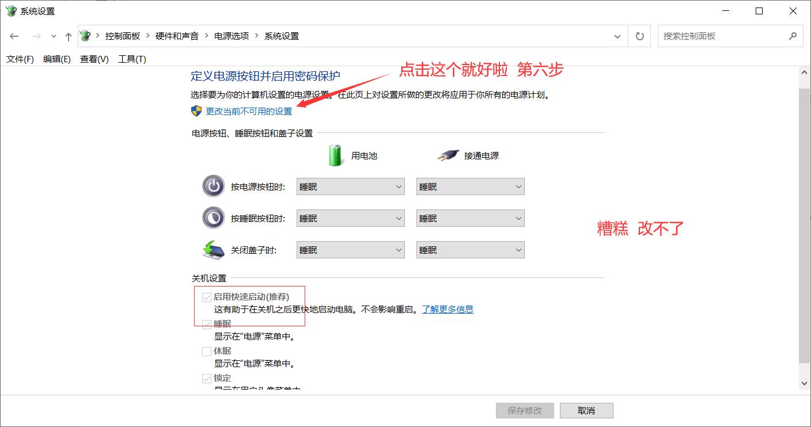Click the refresh icon in the address bar
Viewport: 811px width, 427px height.
(639, 36)
